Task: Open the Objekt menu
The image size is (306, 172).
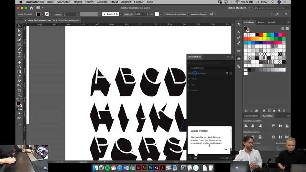Action: pos(77,2)
